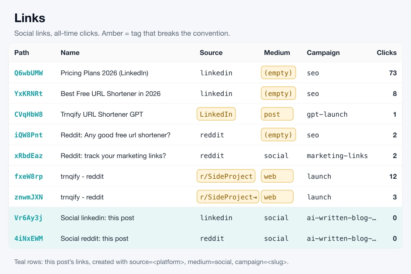Click the Campaign column header

click(323, 53)
